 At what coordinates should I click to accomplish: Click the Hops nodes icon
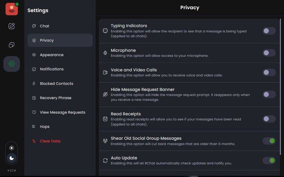pyautogui.click(x=33, y=127)
